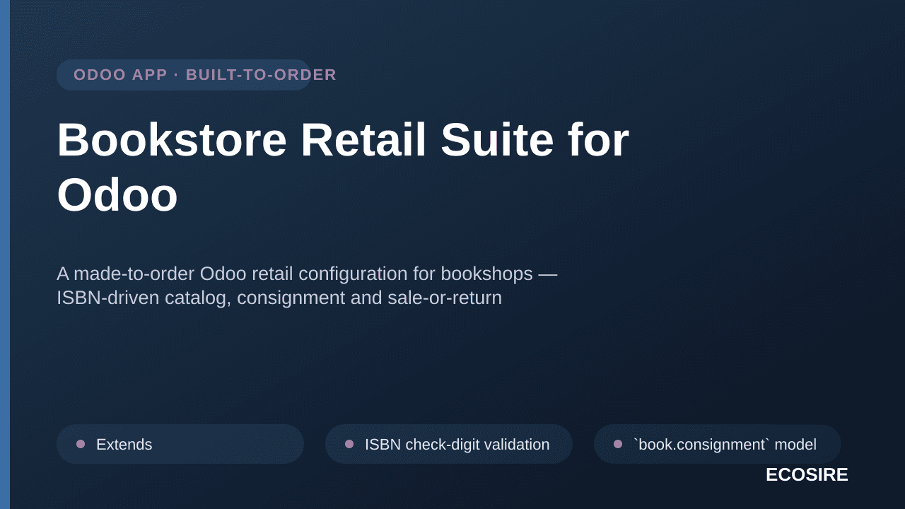The width and height of the screenshot is (905, 509).
Task: Click the ECOSIRE brand logo text
Action: coord(807,475)
